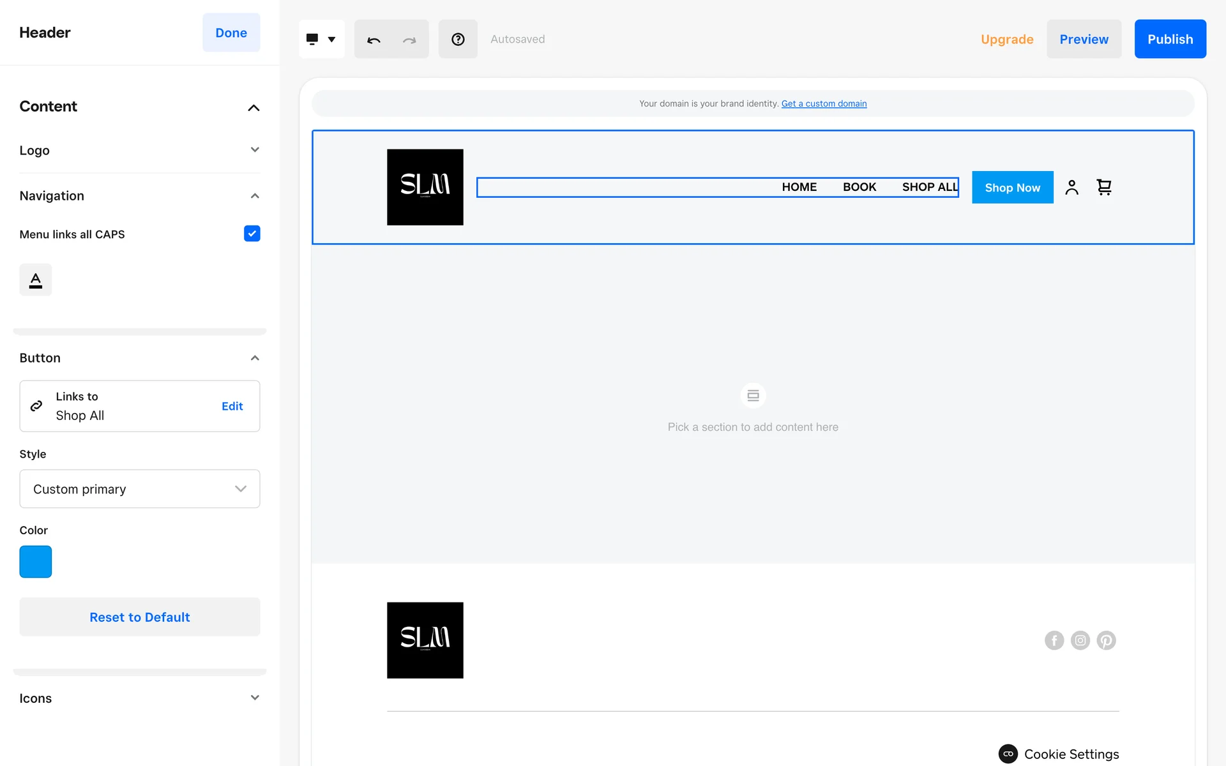This screenshot has width=1226, height=766.
Task: Click the shopping cart icon in header
Action: pyautogui.click(x=1104, y=187)
